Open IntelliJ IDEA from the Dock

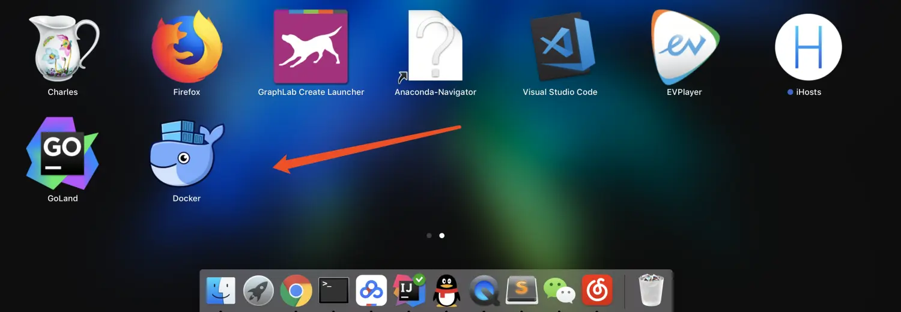click(408, 290)
